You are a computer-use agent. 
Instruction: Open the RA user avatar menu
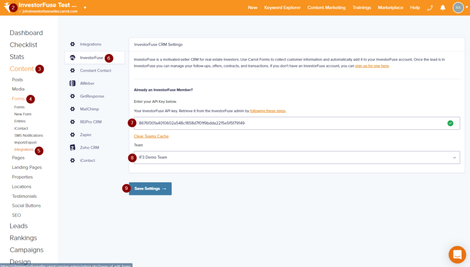pyautogui.click(x=458, y=8)
